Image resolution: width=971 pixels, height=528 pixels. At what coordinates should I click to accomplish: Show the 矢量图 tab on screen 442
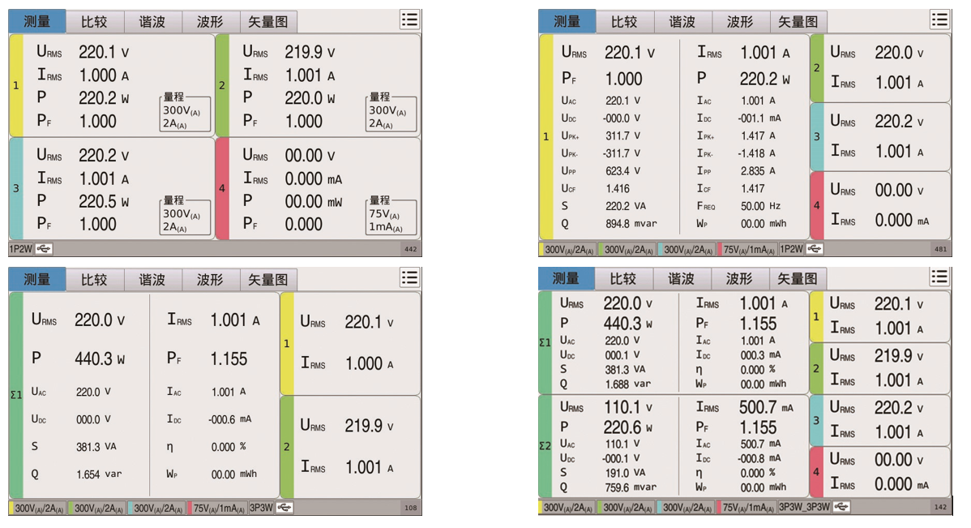(x=268, y=22)
